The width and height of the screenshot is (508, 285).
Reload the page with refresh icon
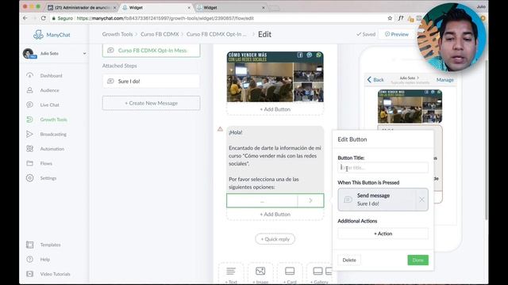pyautogui.click(x=44, y=18)
